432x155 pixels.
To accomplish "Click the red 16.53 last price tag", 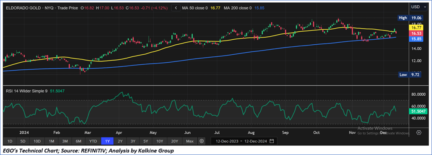I will (x=416, y=33).
